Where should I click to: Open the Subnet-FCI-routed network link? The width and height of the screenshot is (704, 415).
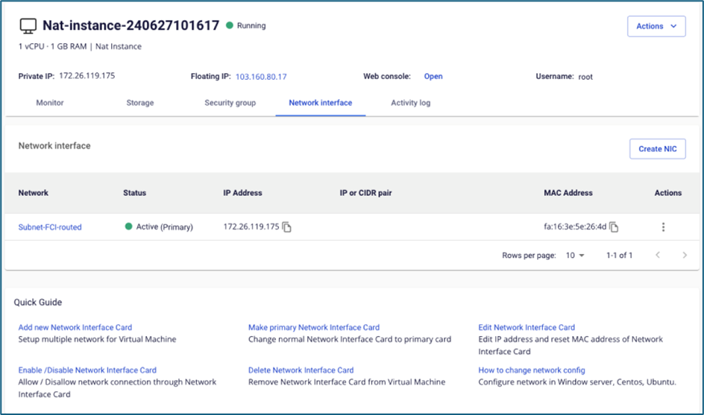tap(50, 227)
